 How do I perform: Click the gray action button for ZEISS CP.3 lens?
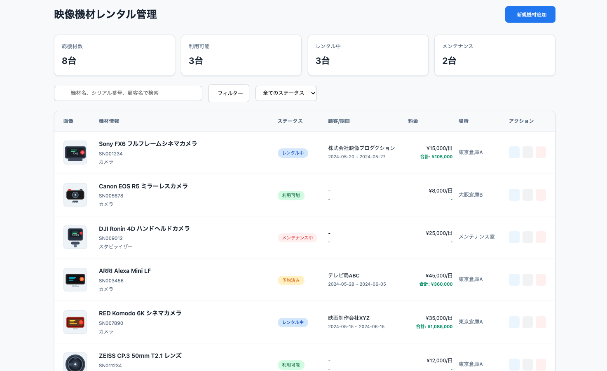pos(527,364)
